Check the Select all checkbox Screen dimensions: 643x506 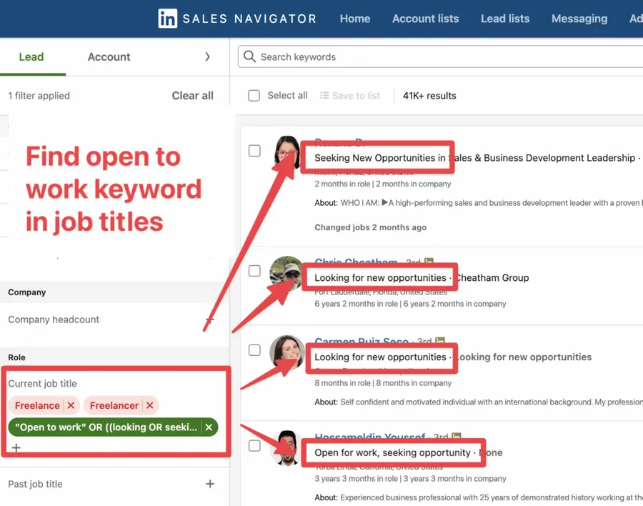(254, 95)
